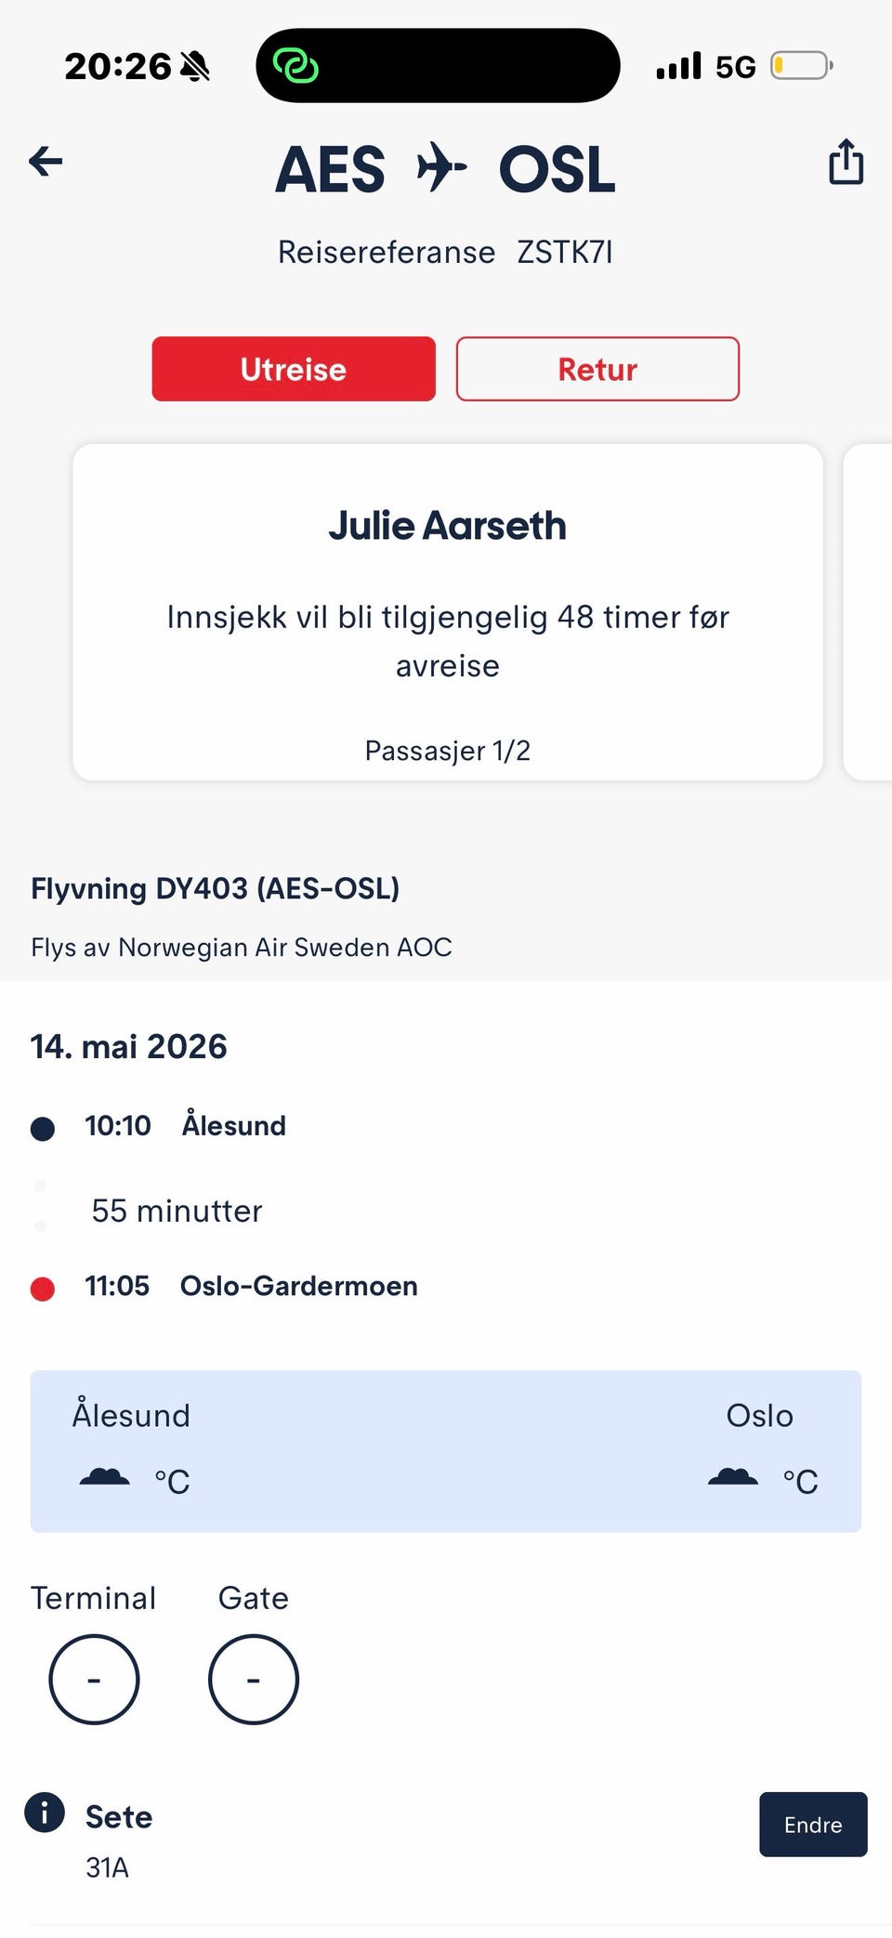The width and height of the screenshot is (892, 1938).
Task: Tap the battery indicator icon
Action: tap(800, 66)
